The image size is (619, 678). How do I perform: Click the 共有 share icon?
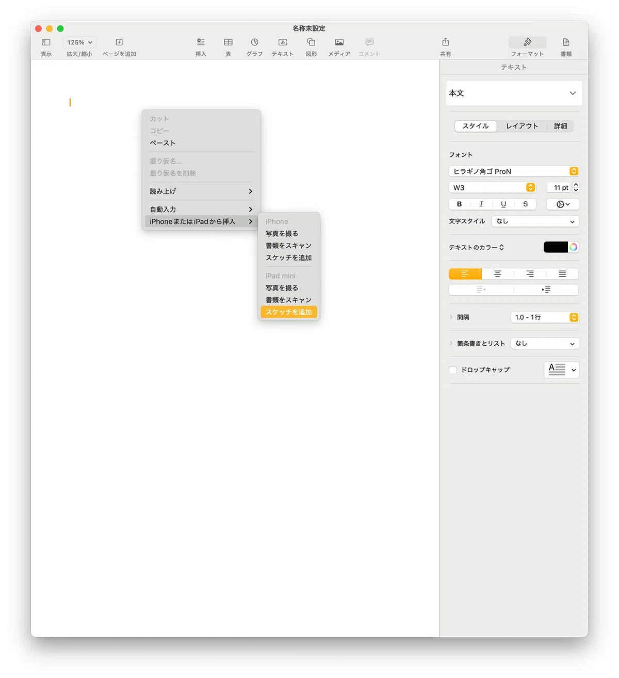click(446, 42)
